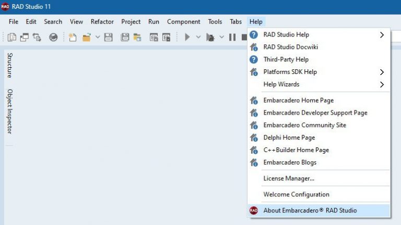The height and width of the screenshot is (225, 401).
Task: Expand Platforms SDK Help submenu arrow
Action: [382, 72]
